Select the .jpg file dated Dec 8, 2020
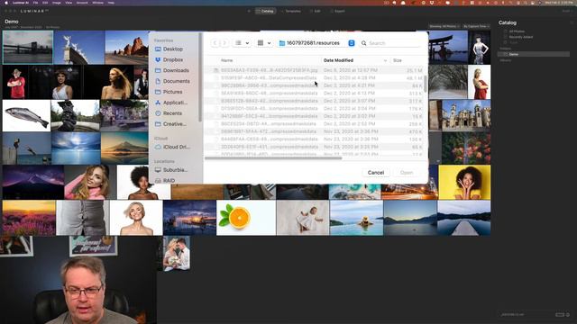The image size is (577, 324). click(314, 70)
